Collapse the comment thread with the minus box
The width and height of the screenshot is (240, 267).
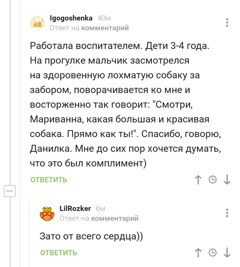(10, 191)
